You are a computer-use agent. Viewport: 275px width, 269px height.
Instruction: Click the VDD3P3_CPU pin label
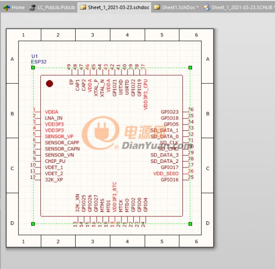[146, 95]
